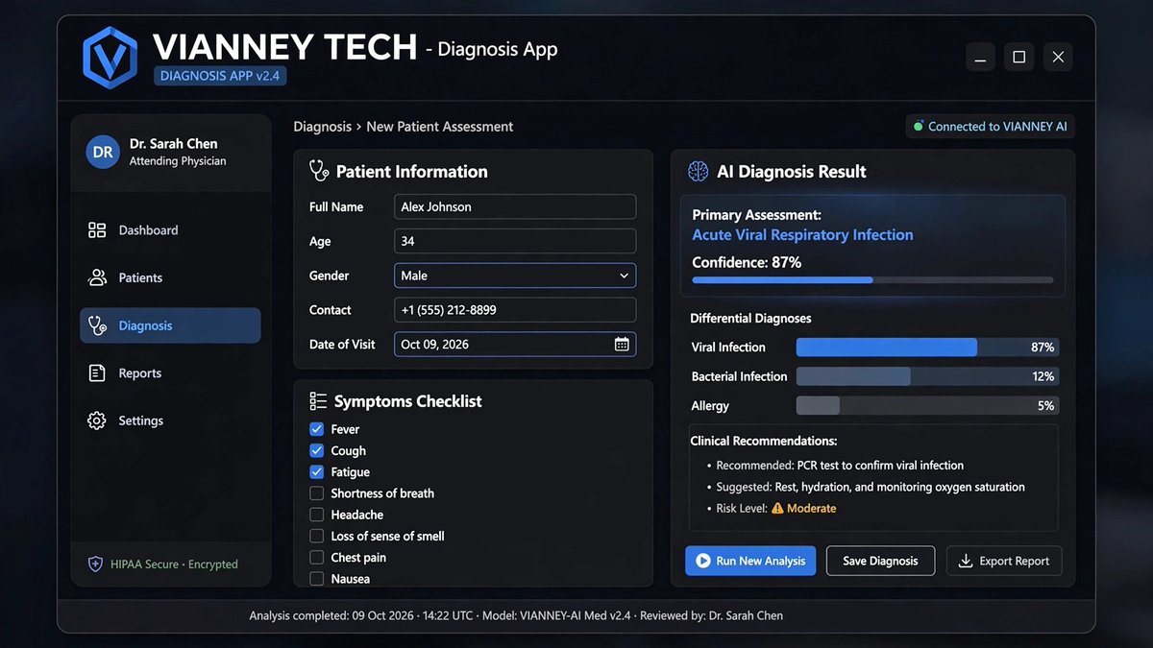Click the Settings gear icon

96,420
